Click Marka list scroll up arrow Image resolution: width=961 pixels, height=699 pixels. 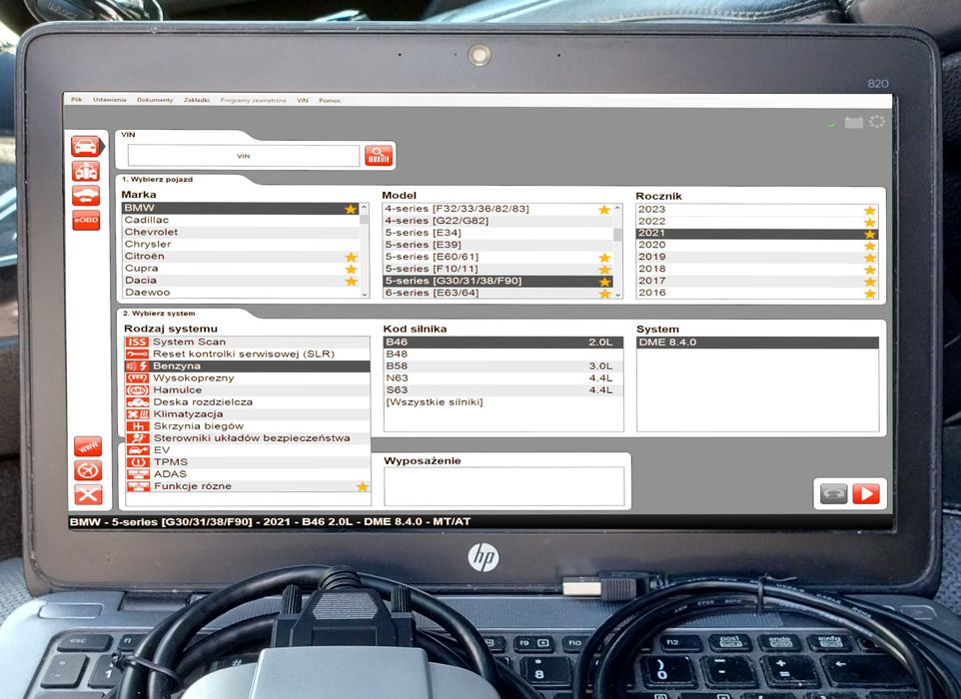click(x=364, y=208)
